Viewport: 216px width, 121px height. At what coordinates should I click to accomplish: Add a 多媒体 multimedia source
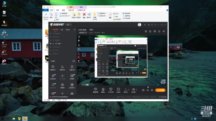(x=118, y=90)
